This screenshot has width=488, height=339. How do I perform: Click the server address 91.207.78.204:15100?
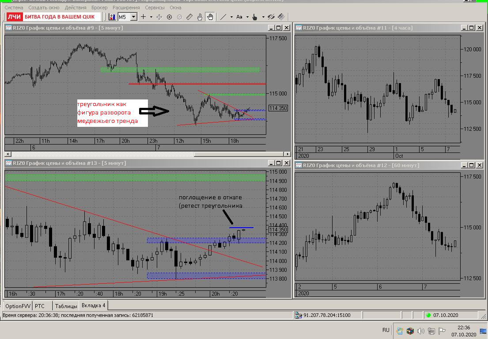pos(327,315)
